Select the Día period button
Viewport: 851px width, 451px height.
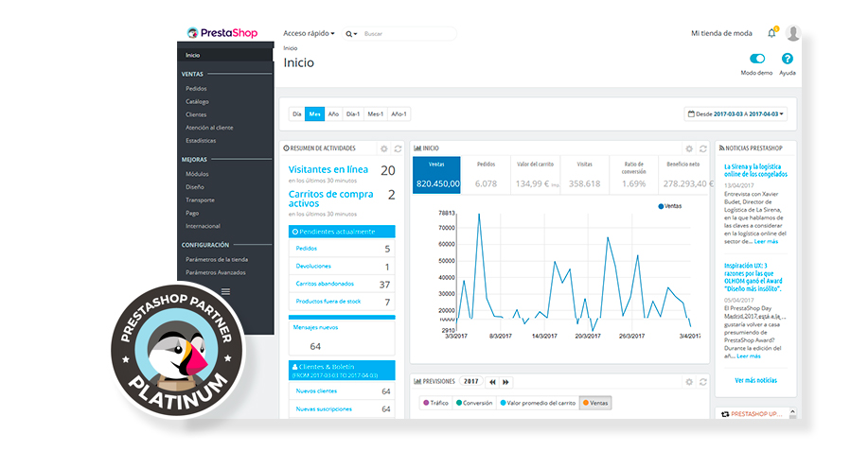[x=297, y=113]
